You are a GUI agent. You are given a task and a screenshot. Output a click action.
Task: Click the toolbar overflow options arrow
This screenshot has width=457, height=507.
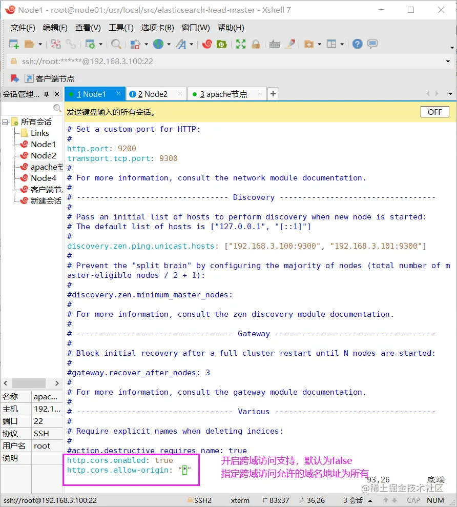(452, 48)
